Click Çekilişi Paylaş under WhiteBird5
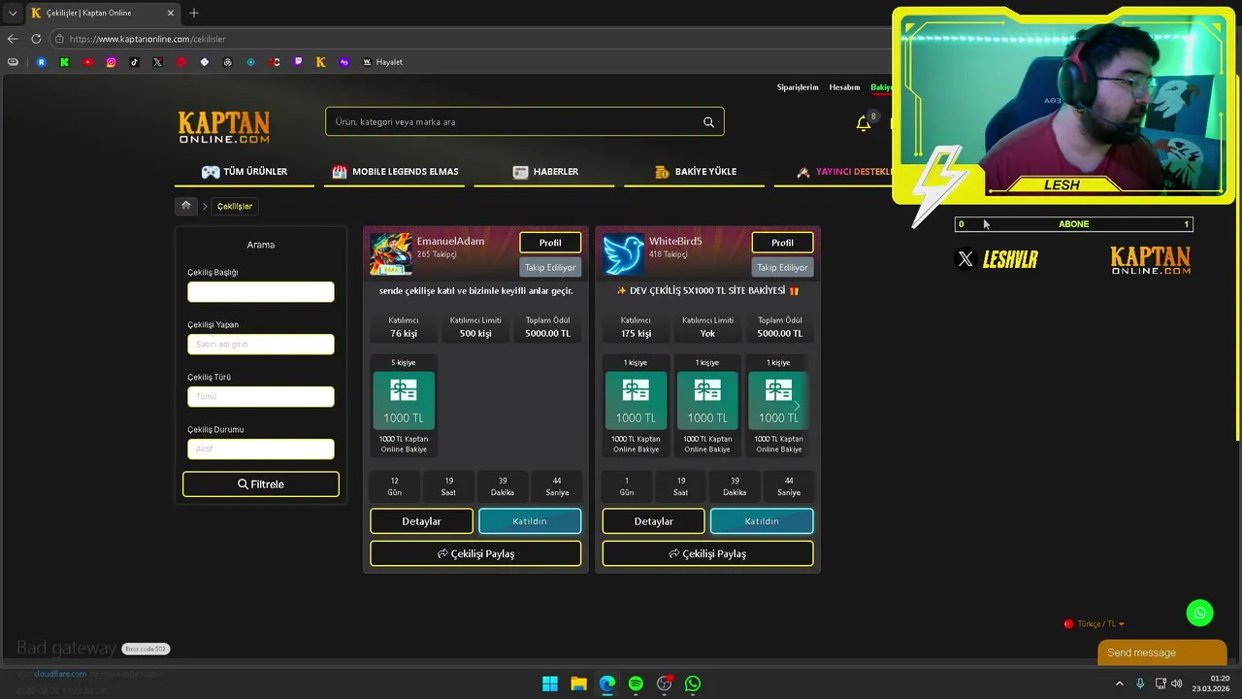Viewport: 1242px width, 699px height. [x=707, y=553]
